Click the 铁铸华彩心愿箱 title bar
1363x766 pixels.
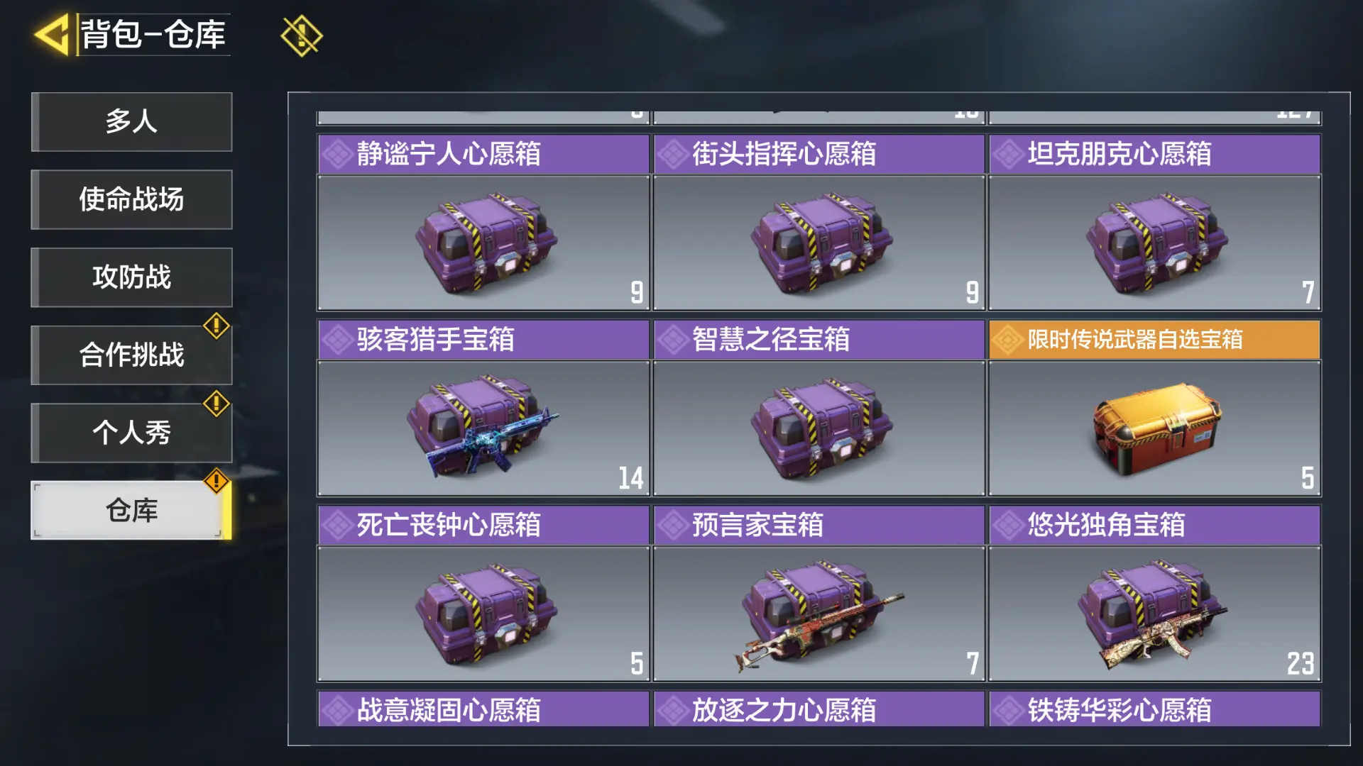[x=1155, y=709]
